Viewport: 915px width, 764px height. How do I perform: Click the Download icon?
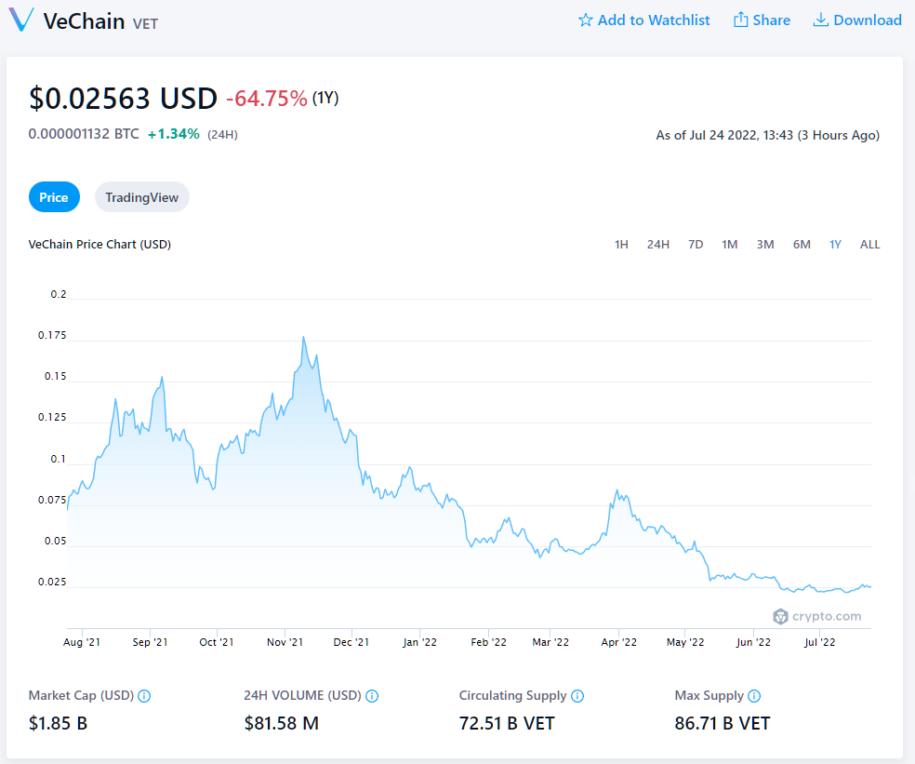coord(820,20)
